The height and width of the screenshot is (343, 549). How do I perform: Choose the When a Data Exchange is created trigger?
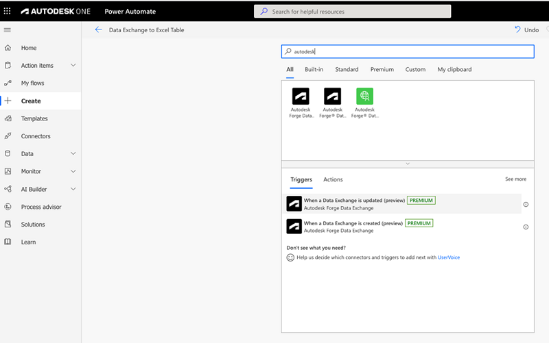pyautogui.click(x=353, y=223)
